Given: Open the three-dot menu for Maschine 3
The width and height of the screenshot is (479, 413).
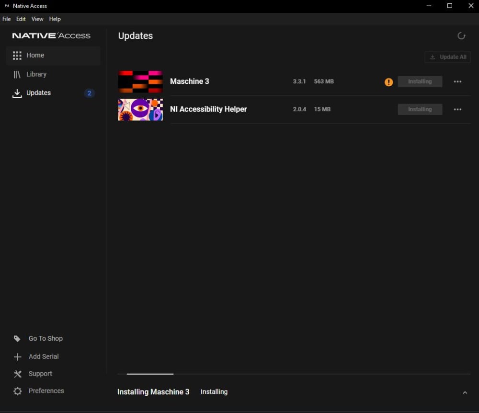Looking at the screenshot, I should pyautogui.click(x=457, y=81).
